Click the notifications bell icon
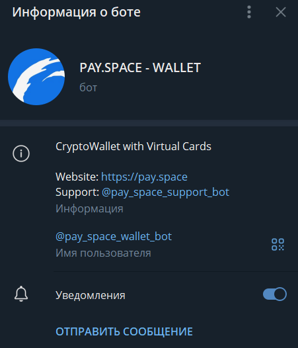 coord(21,294)
